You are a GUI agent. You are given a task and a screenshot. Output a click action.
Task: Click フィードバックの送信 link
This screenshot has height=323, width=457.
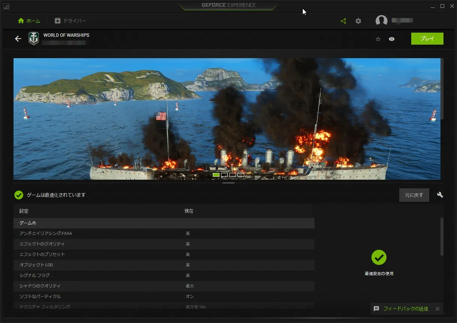pyautogui.click(x=406, y=309)
